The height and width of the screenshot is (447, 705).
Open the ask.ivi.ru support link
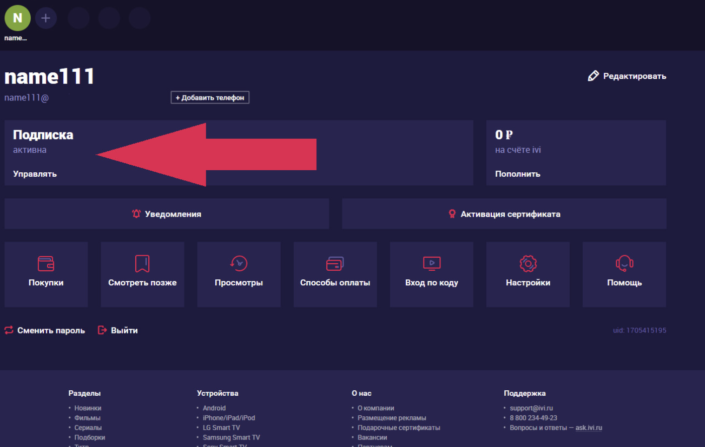[588, 428]
